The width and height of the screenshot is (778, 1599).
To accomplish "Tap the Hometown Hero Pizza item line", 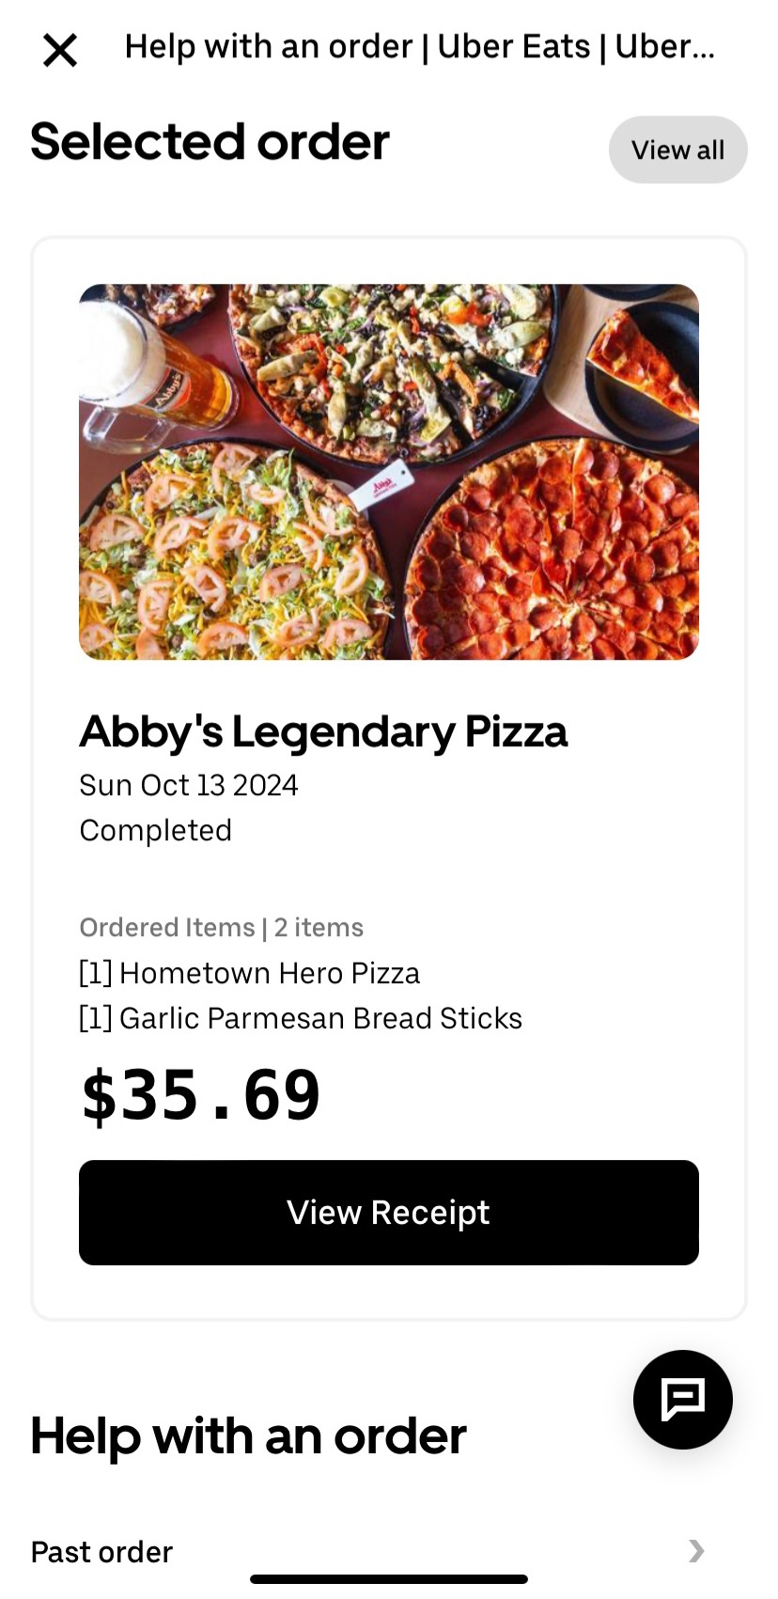I will 250,973.
